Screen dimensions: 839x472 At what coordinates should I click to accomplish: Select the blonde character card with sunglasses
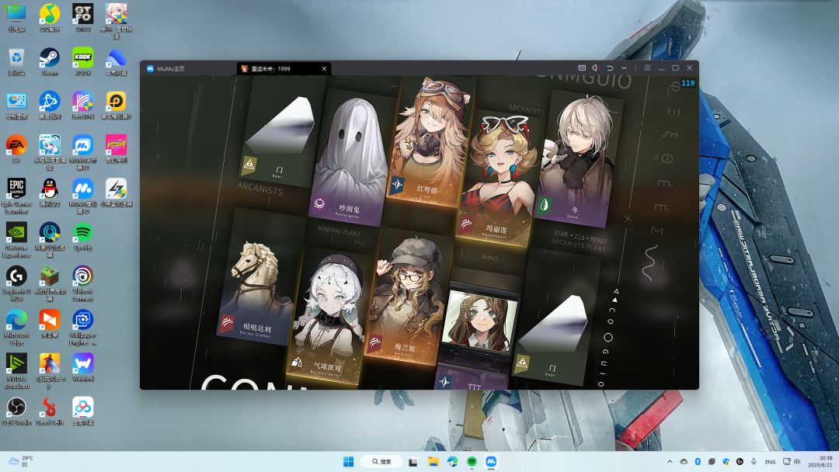[498, 178]
